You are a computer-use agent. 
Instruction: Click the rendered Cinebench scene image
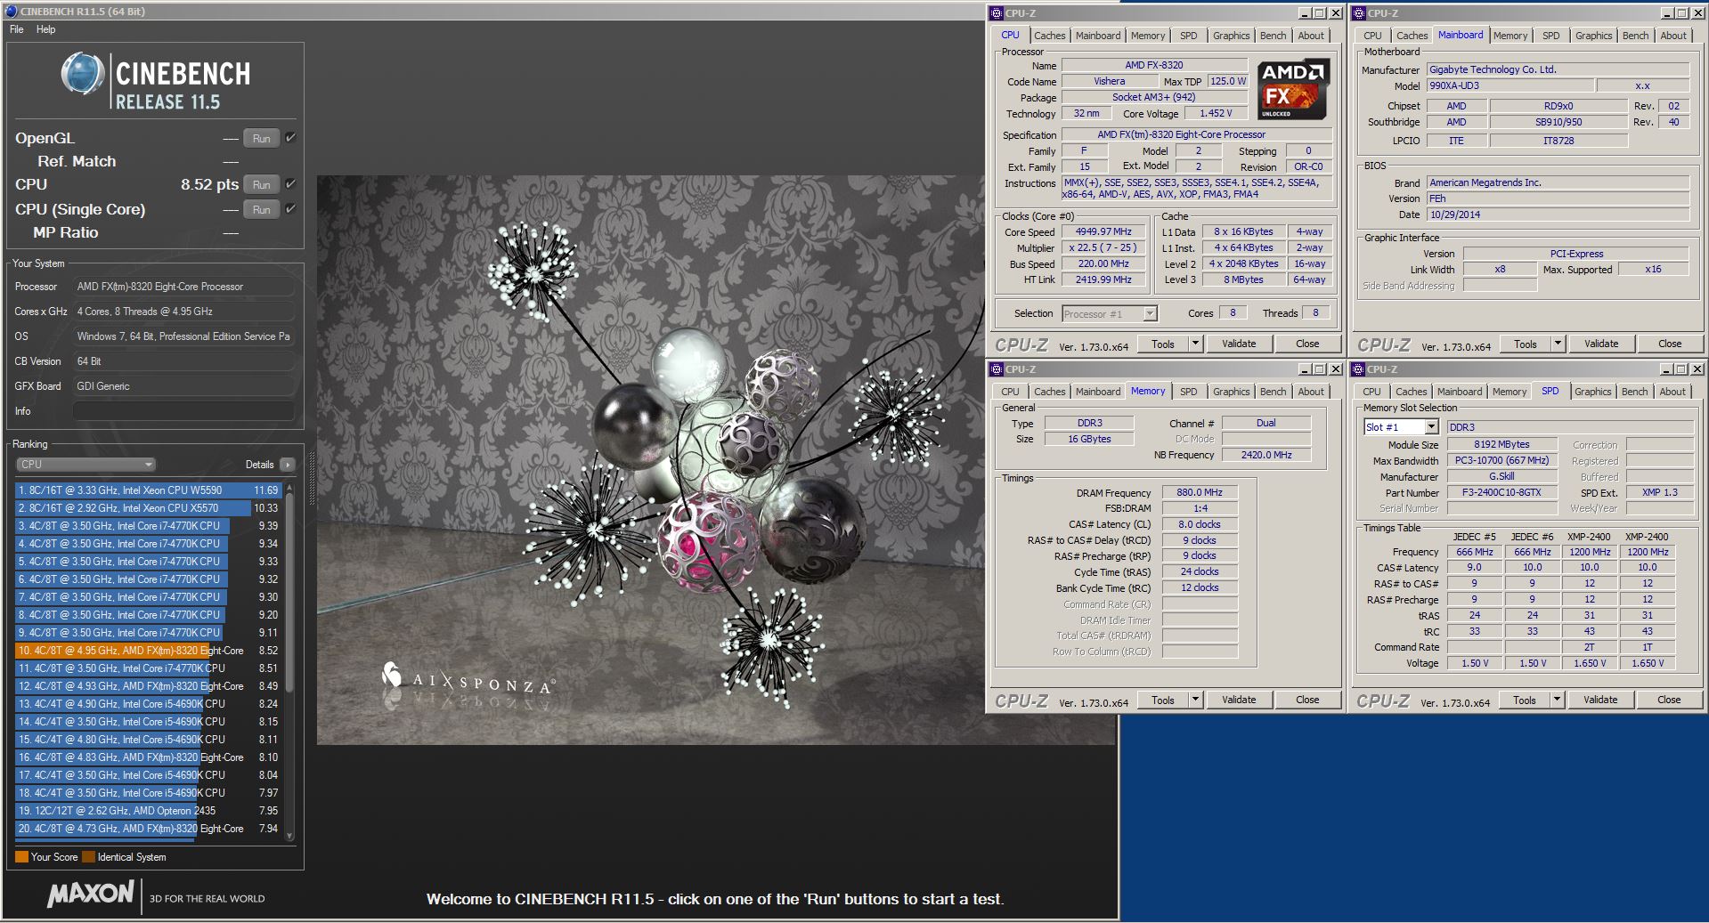point(716,459)
